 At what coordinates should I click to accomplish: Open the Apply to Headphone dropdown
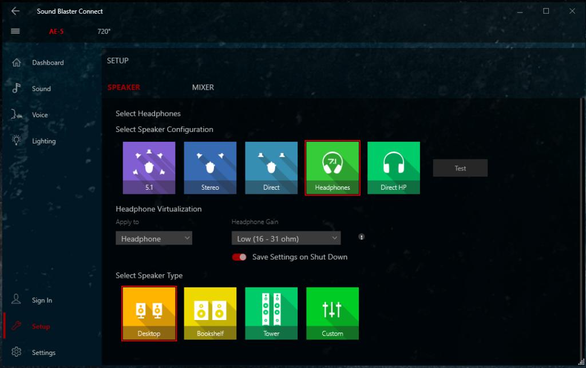(x=154, y=238)
